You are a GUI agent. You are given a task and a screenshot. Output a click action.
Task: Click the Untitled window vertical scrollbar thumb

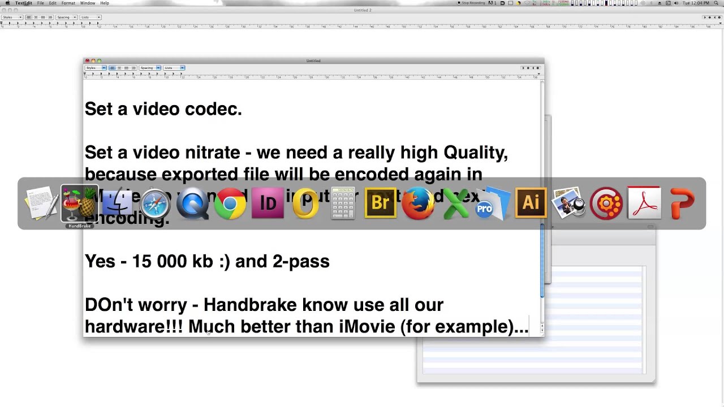(x=542, y=260)
